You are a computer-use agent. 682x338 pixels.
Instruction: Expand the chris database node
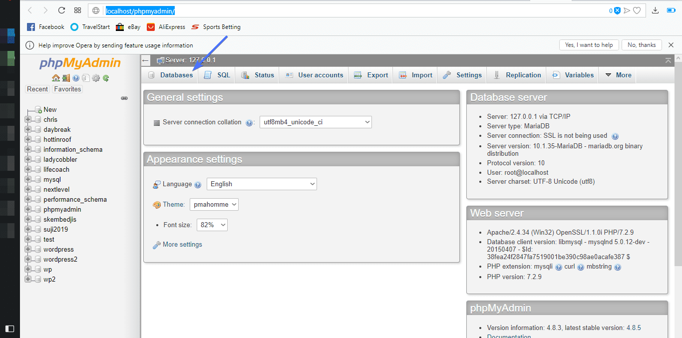pyautogui.click(x=28, y=120)
